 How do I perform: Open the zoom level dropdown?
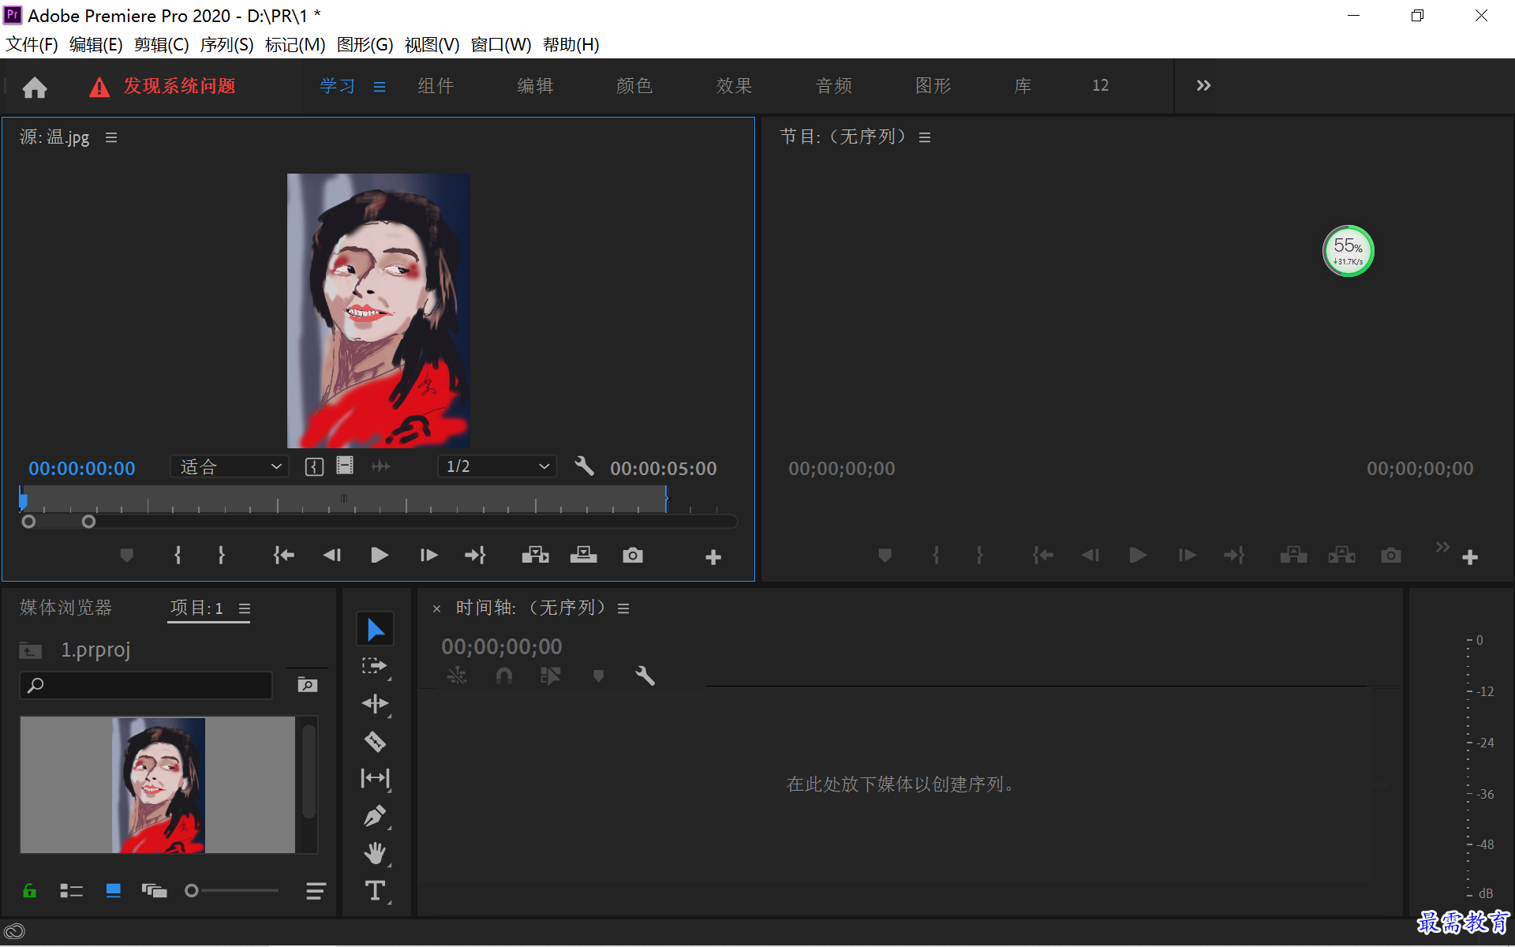tap(230, 466)
